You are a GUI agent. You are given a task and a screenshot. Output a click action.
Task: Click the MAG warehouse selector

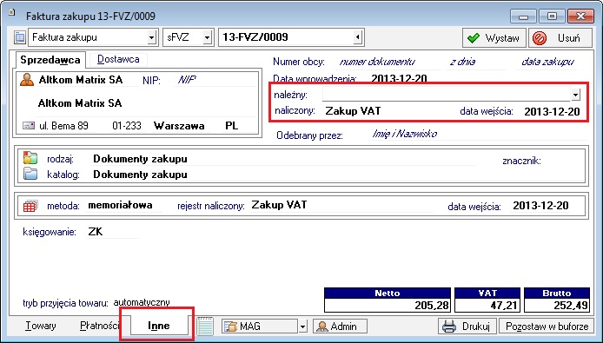coord(260,327)
